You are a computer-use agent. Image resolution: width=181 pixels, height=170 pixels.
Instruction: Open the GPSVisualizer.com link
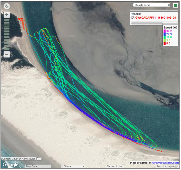(x=165, y=163)
